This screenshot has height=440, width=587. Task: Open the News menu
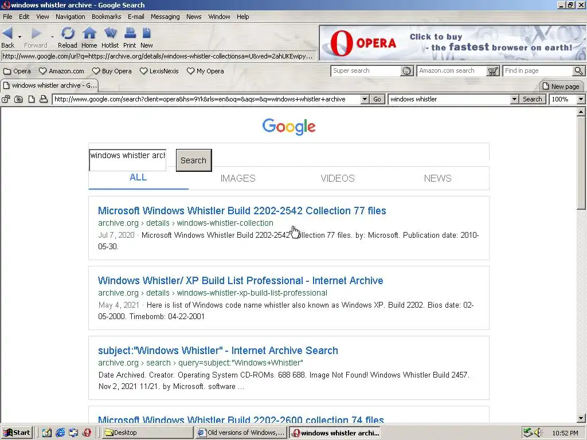[x=194, y=17]
